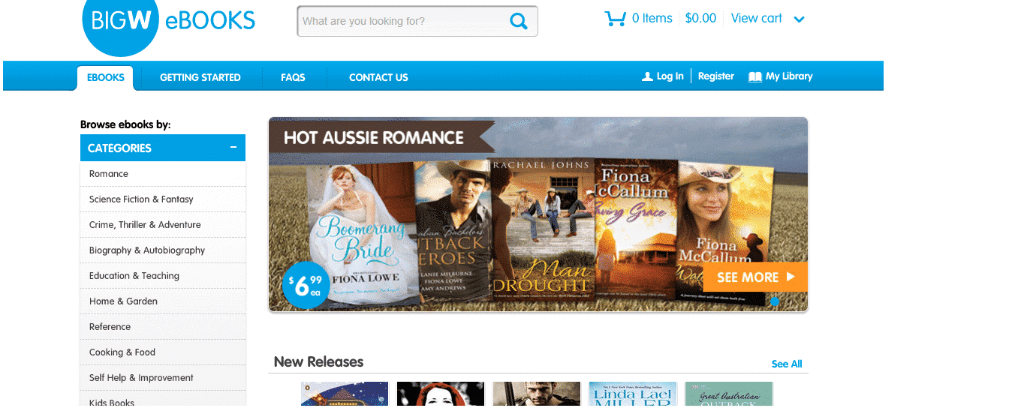Collapse the Categories panel with the minus icon
This screenshot has width=1021, height=420.
coord(234,147)
